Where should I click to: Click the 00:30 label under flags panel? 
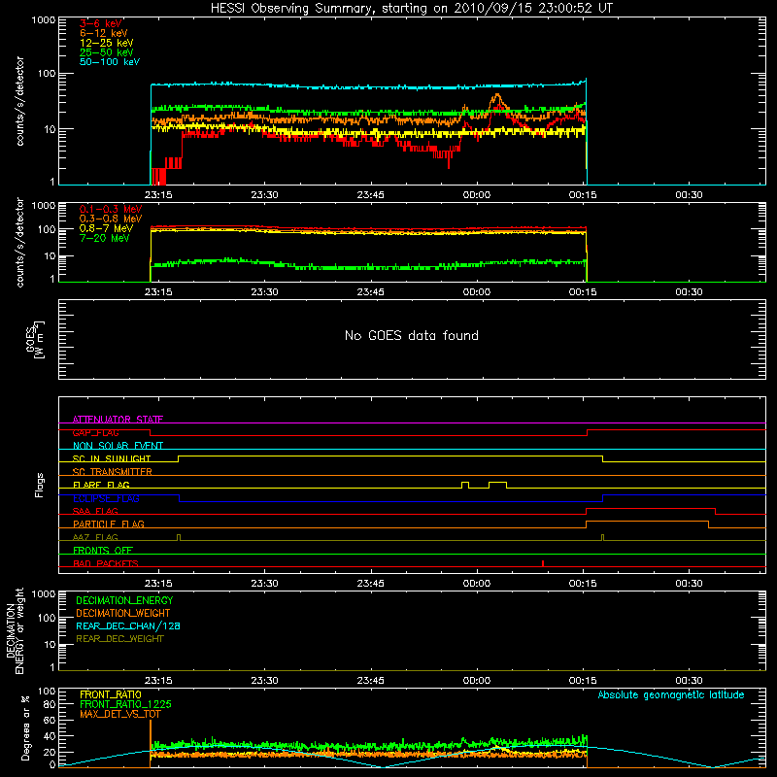[689, 584]
